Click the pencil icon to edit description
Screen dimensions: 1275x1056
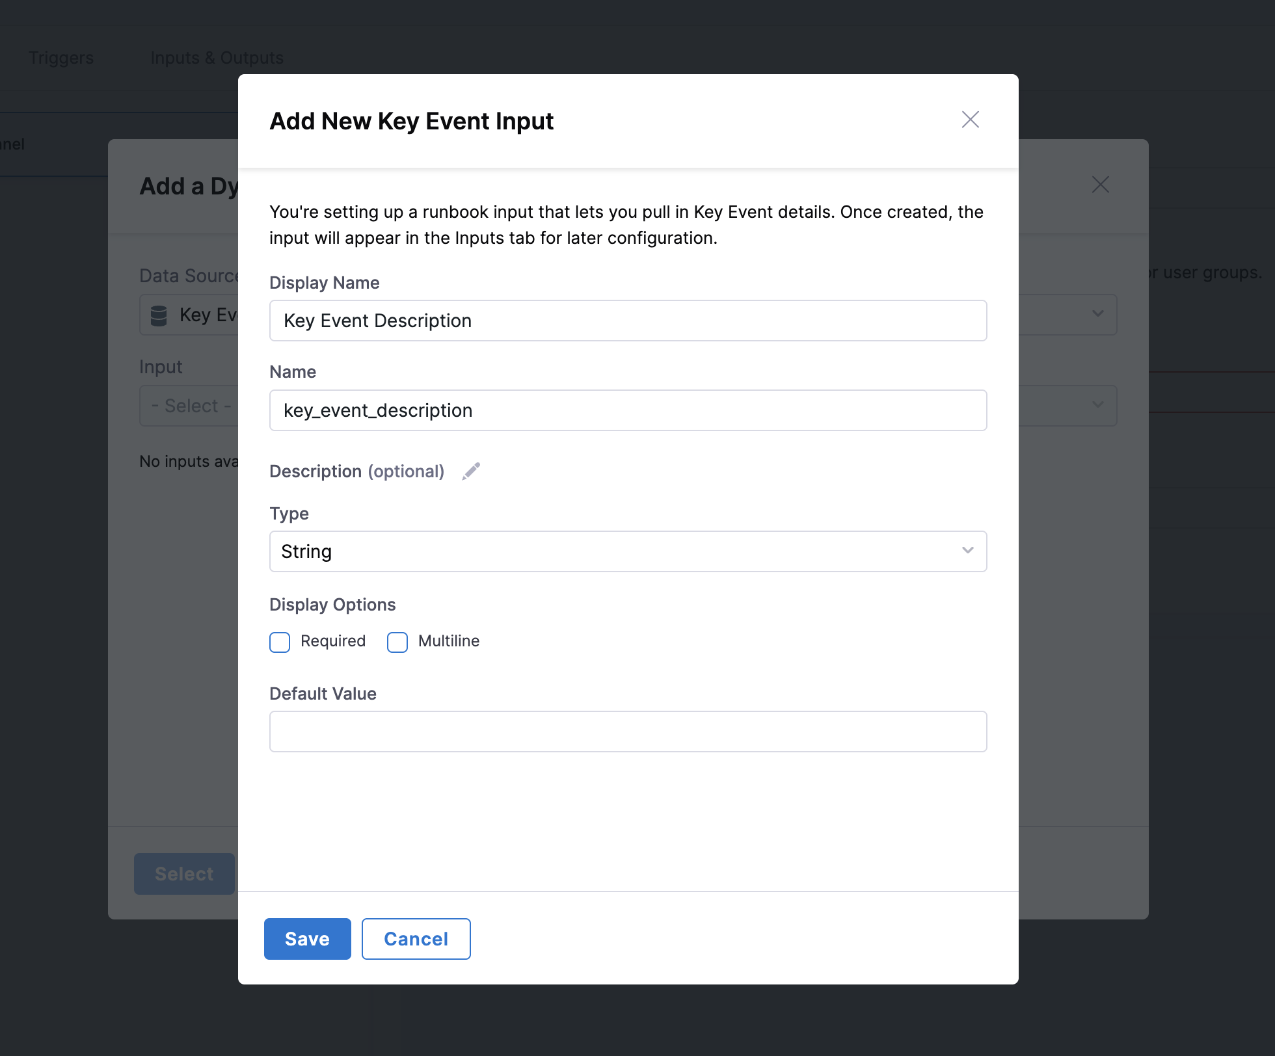(x=471, y=470)
